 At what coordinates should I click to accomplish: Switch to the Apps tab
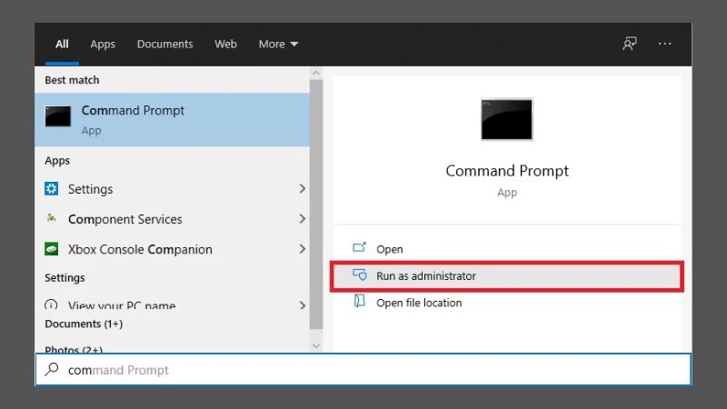[103, 44]
